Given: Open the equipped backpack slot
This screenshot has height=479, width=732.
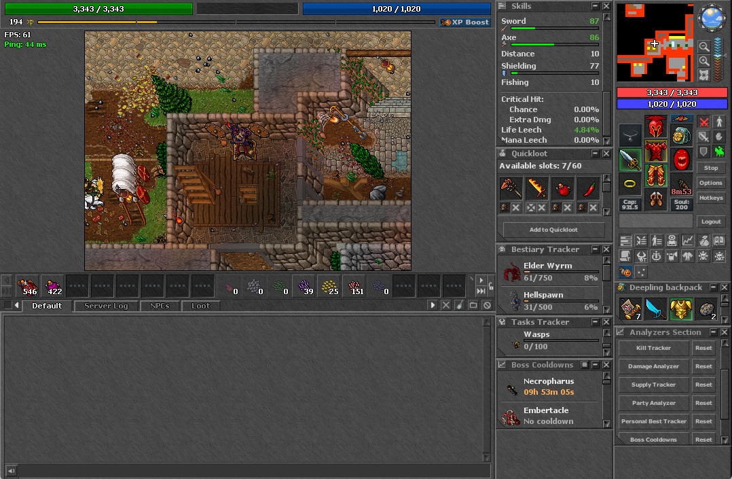Looking at the screenshot, I should 681,135.
